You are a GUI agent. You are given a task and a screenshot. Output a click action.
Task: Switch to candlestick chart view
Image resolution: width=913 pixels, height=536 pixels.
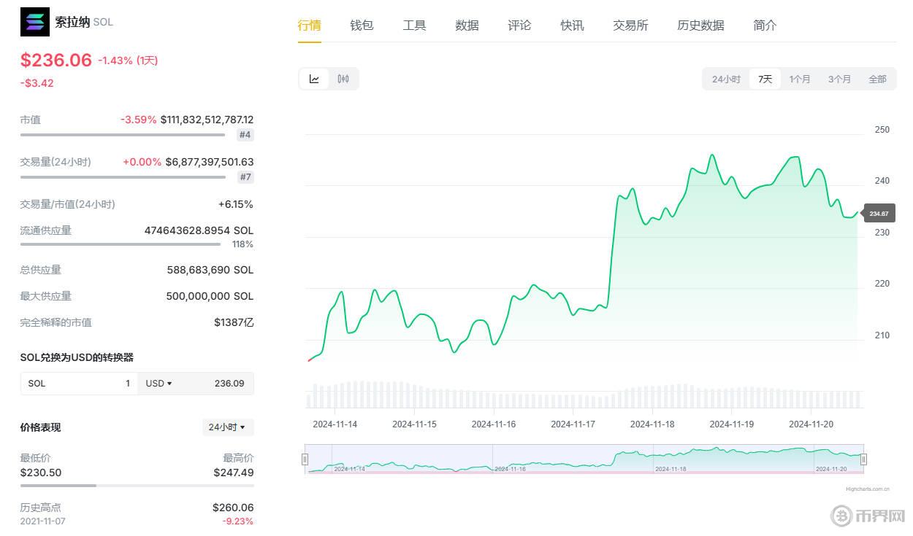343,79
